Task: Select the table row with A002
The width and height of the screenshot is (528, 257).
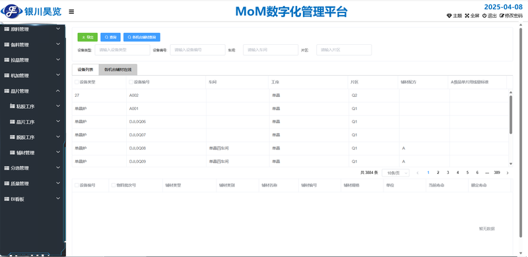Action: pos(290,96)
